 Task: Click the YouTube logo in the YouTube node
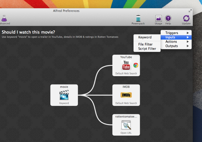pos(126,65)
